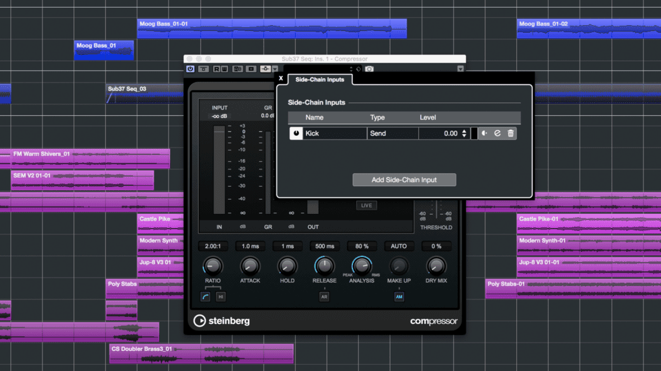Screen dimensions: 661x371
Task: Activate the side-chain button in plug-in toolbar
Action: pos(265,69)
